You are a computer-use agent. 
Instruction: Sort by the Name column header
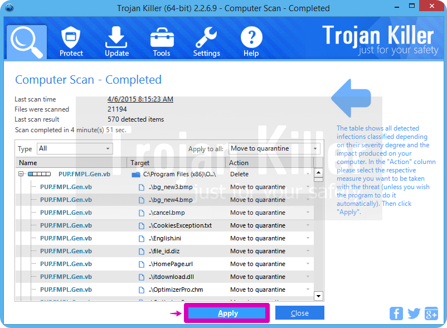(71, 163)
